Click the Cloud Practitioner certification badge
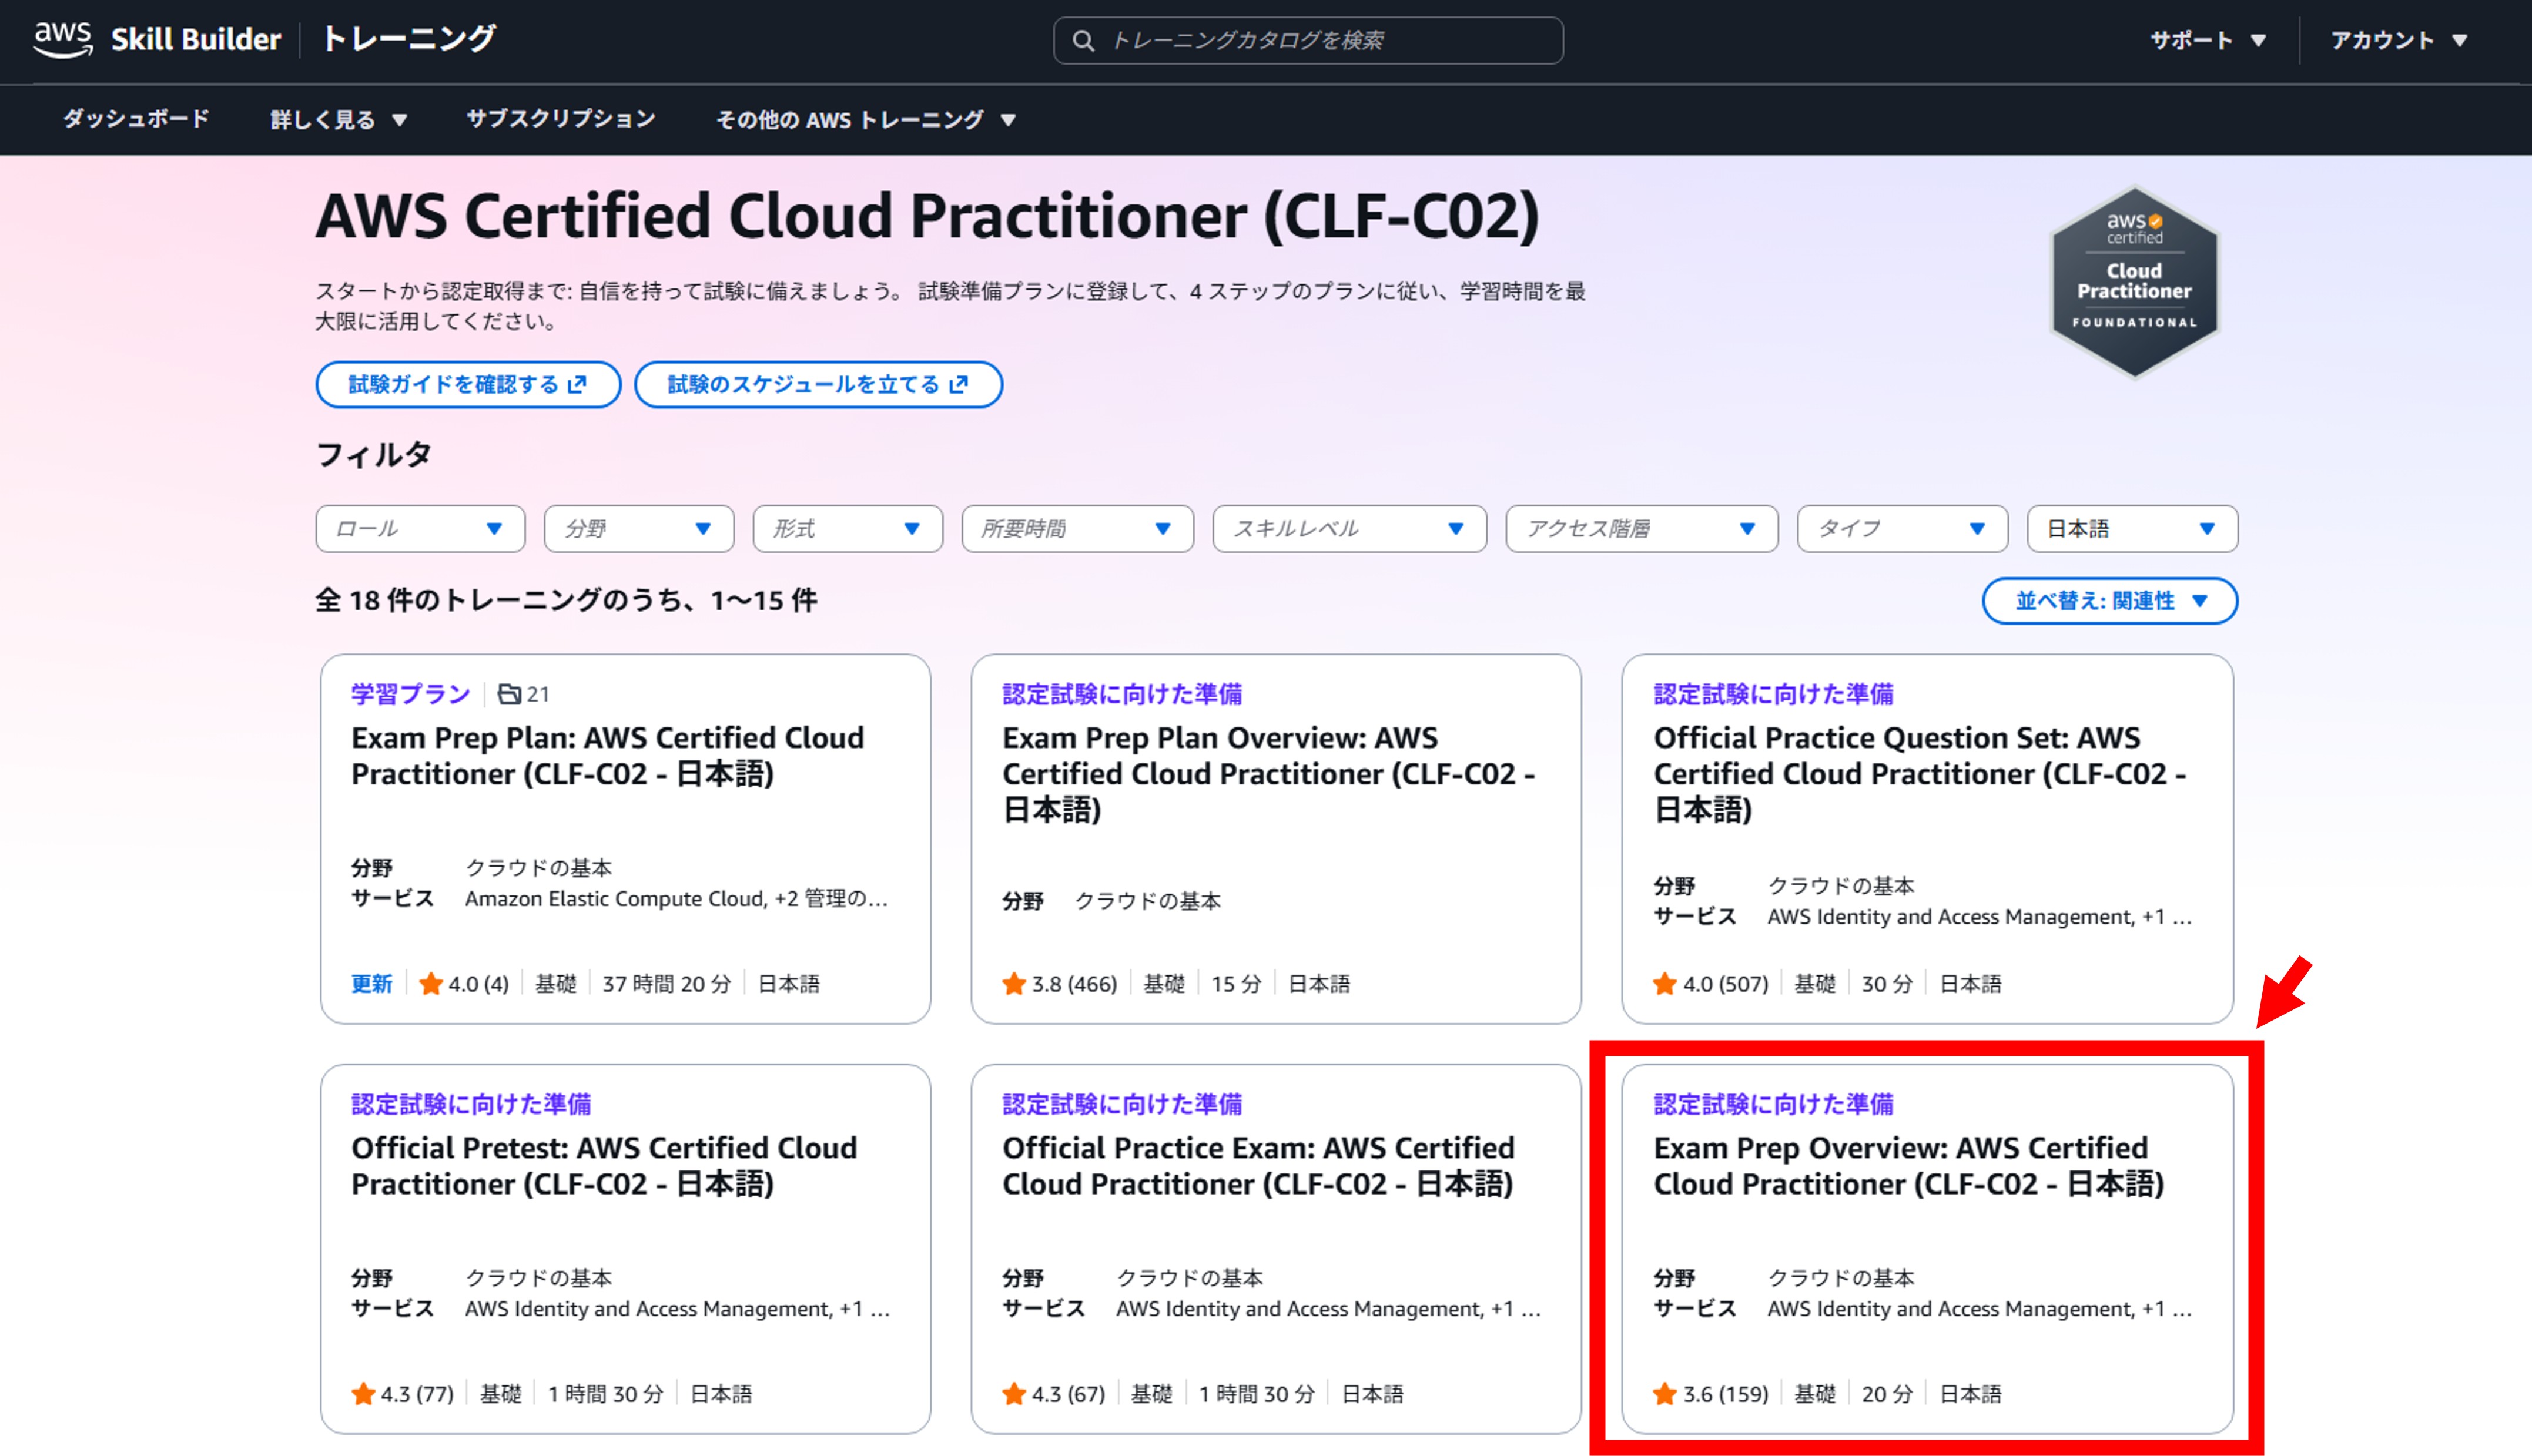Screen dimensions: 2532x1456 (x=2134, y=283)
